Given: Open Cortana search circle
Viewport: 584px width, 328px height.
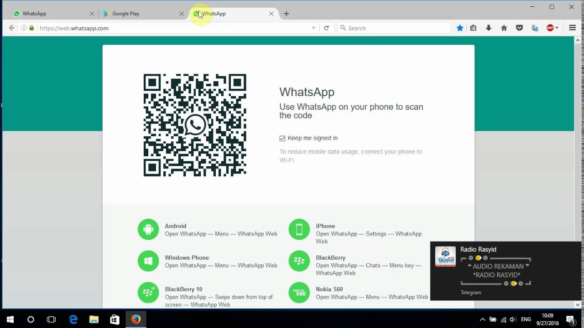Looking at the screenshot, I should (31, 320).
